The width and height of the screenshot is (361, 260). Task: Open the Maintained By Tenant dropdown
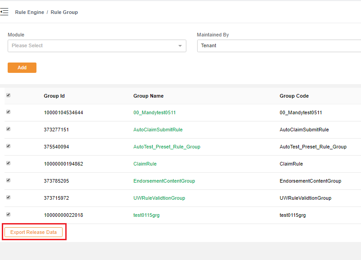click(x=279, y=46)
